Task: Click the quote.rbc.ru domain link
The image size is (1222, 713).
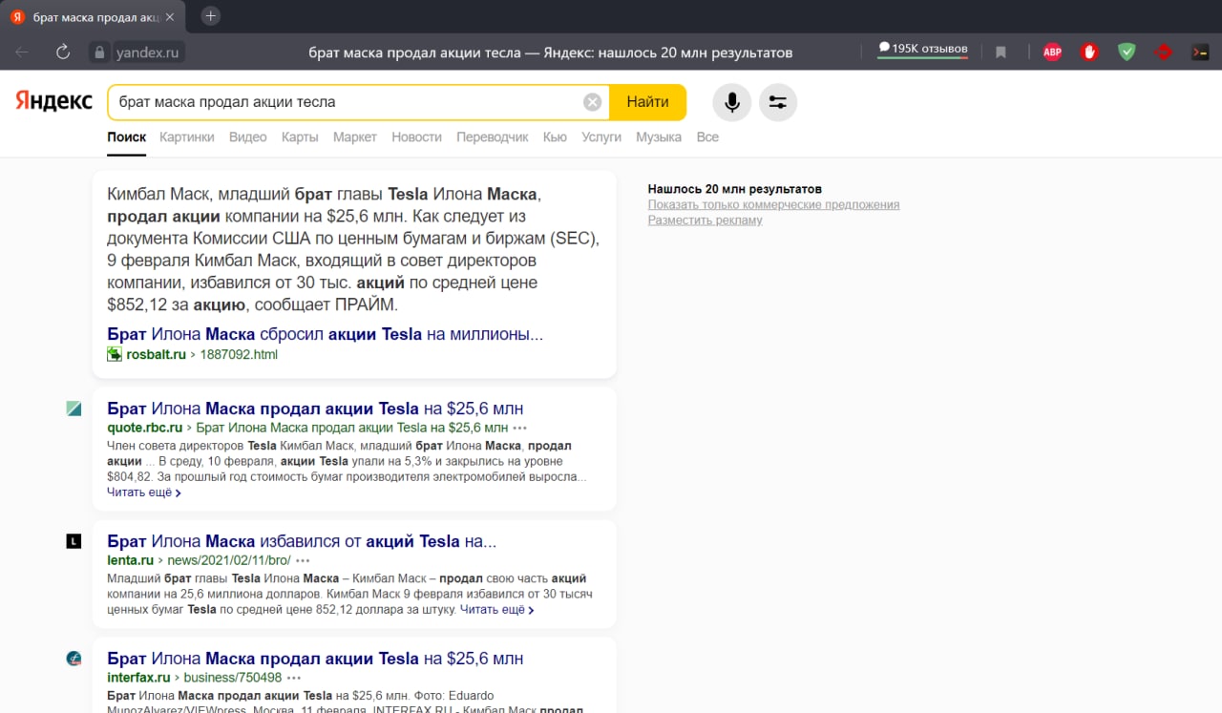Action: [x=144, y=428]
